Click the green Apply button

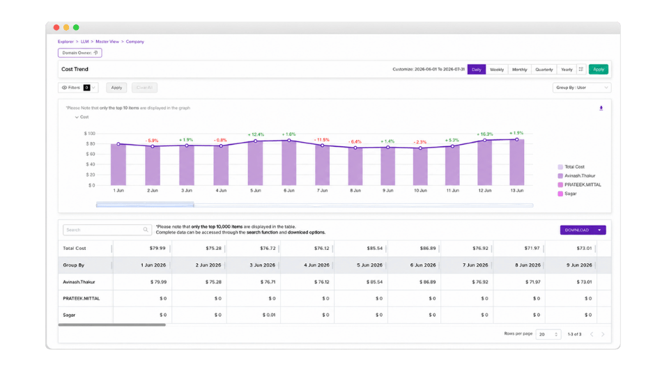point(598,69)
